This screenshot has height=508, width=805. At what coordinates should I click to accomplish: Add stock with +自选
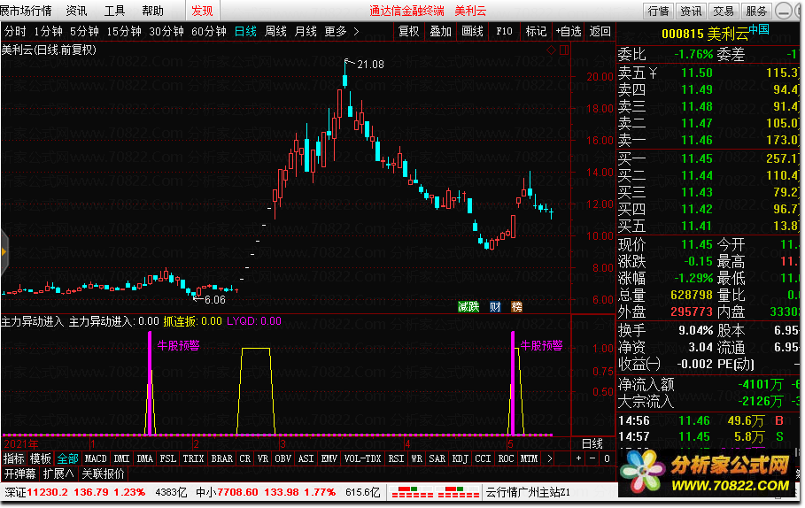(x=569, y=31)
